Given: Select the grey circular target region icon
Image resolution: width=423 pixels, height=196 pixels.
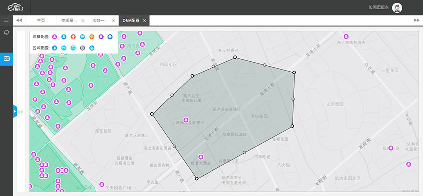Looking at the screenshot, I should point(82,48).
